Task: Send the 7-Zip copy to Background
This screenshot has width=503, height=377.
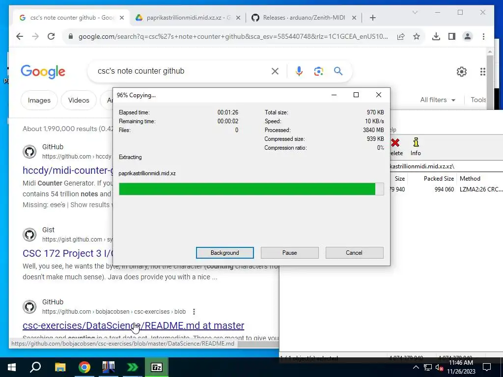Action: (x=224, y=253)
